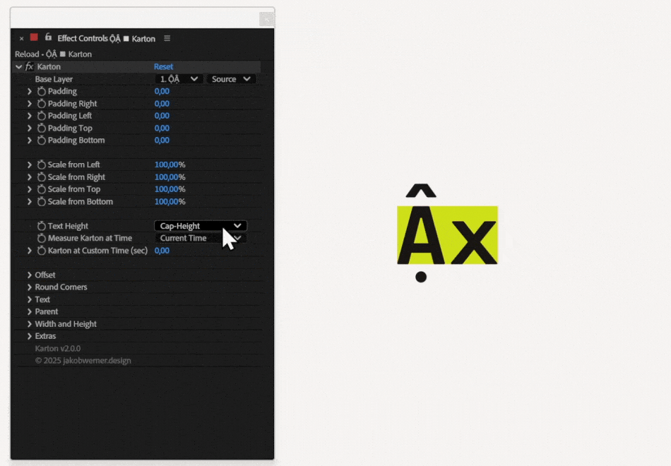Open the Source dropdown for Base Layer
671x466 pixels.
tap(231, 78)
